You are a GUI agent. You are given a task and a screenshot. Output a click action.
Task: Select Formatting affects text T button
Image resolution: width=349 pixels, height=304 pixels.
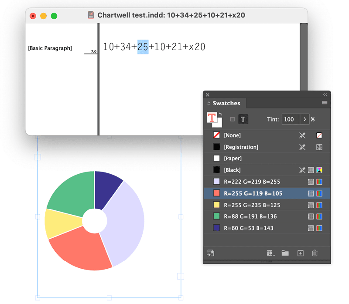pos(243,119)
